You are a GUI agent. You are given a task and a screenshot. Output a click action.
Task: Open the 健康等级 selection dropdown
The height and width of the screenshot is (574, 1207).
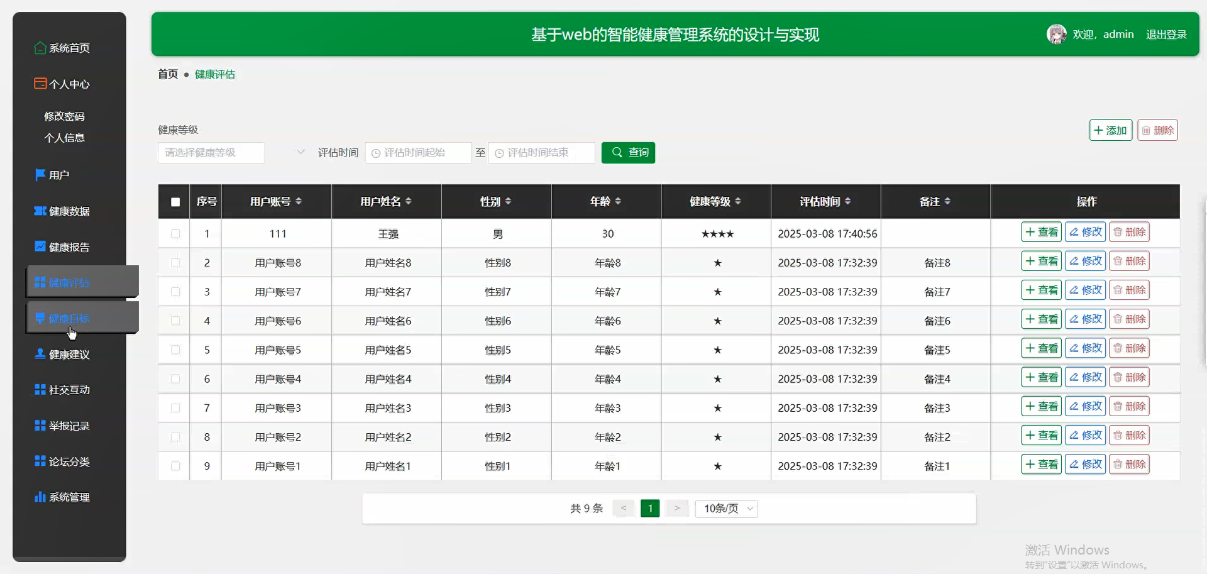click(211, 153)
